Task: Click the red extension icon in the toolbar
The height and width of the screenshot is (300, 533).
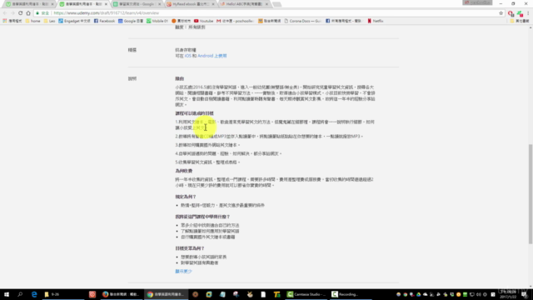Action: pyautogui.click(x=511, y=13)
